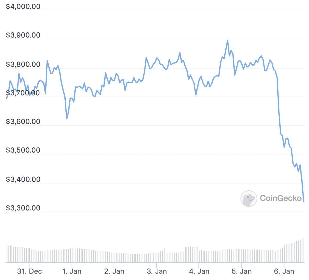
Task: Click the $3,600.00 price axis label
Action: (x=23, y=121)
